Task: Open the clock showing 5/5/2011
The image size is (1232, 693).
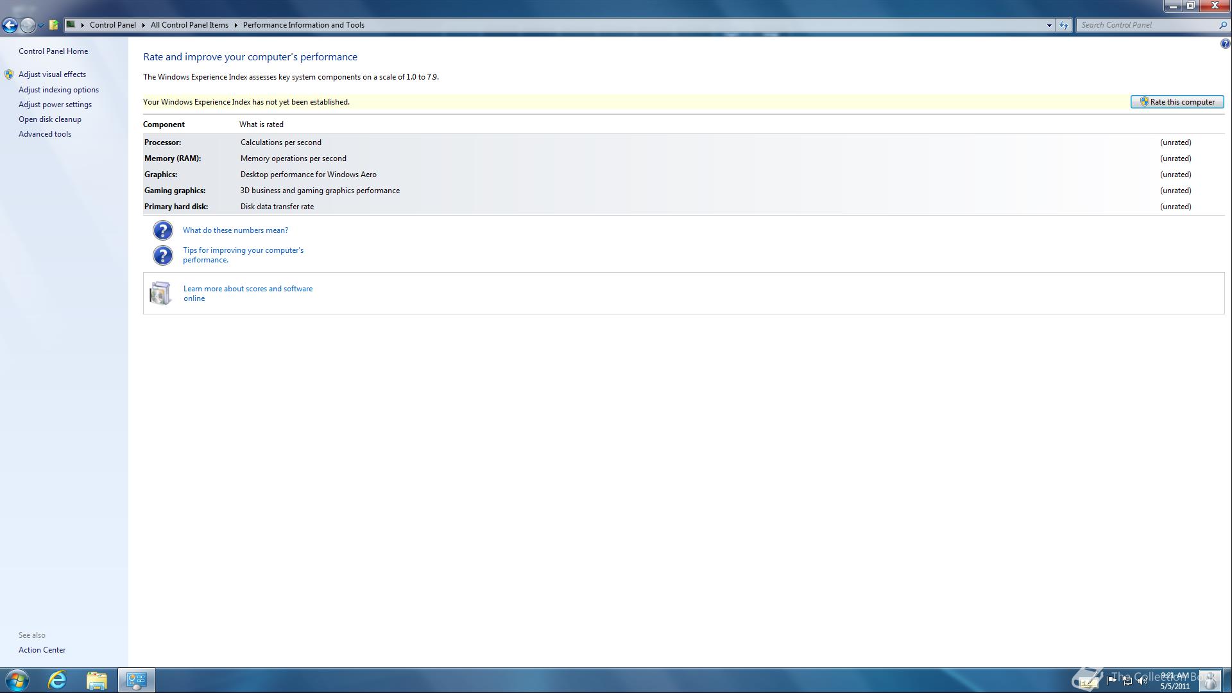Action: pyautogui.click(x=1175, y=681)
